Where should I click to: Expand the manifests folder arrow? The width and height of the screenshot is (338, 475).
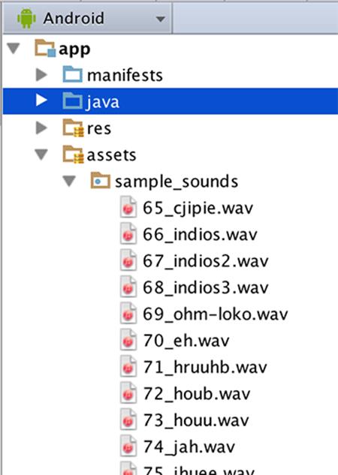(x=41, y=75)
